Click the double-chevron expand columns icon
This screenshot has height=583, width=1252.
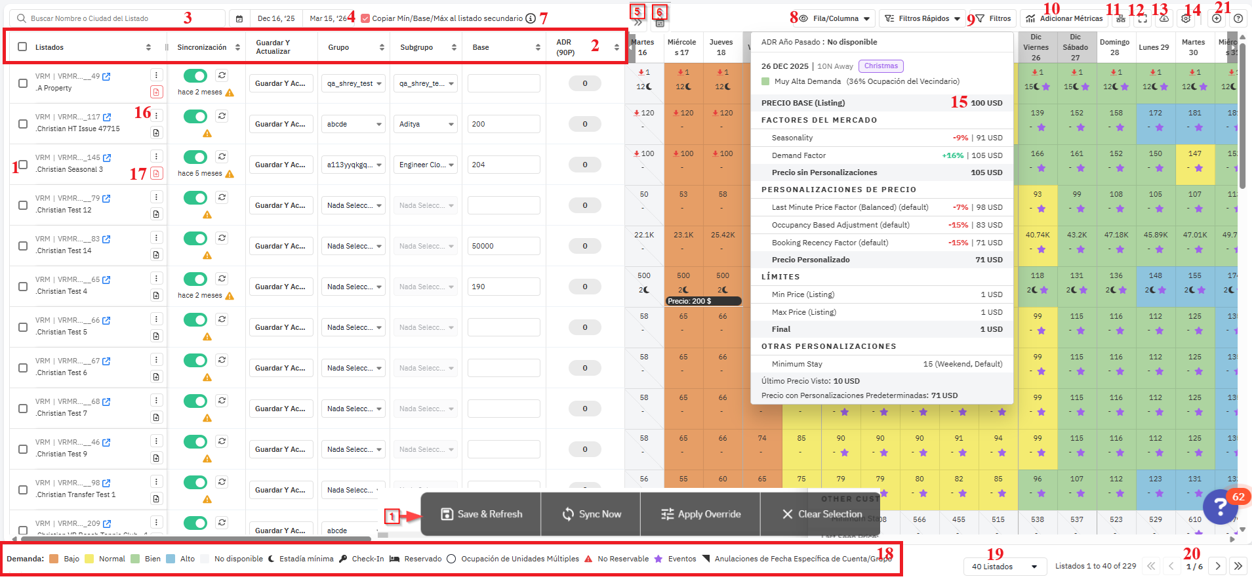tap(637, 22)
